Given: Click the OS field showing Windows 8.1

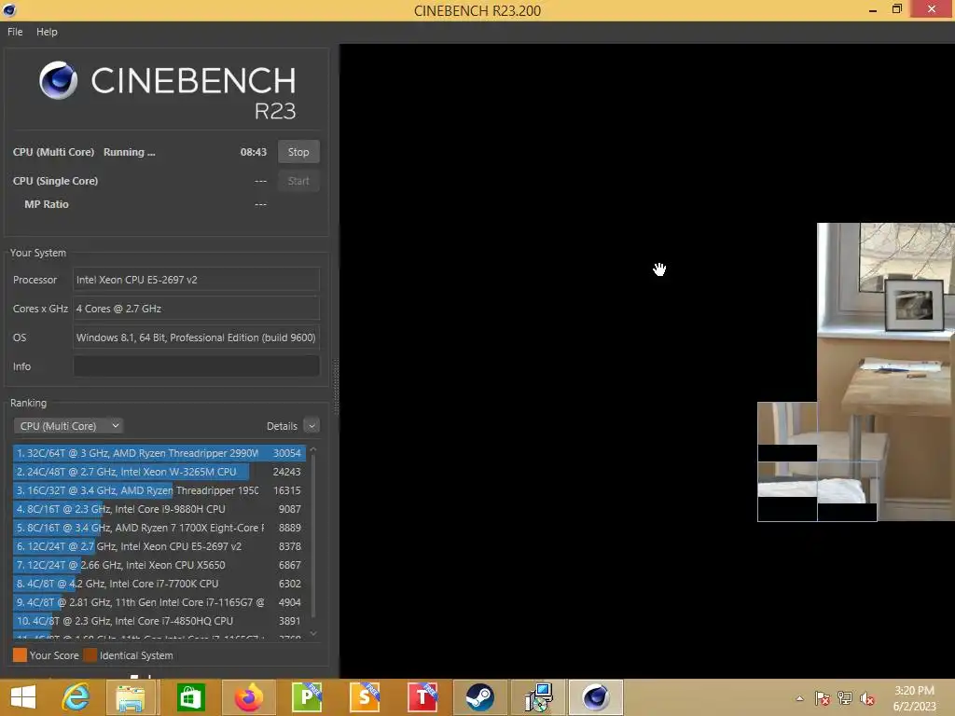Looking at the screenshot, I should coord(196,337).
